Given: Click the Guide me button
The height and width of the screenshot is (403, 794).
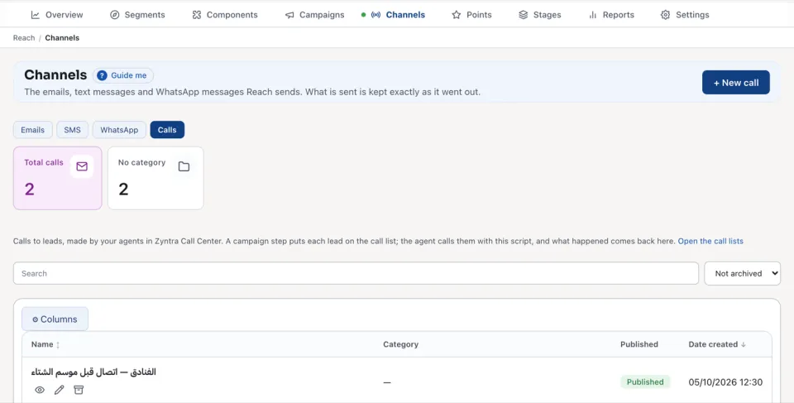Looking at the screenshot, I should tap(123, 75).
